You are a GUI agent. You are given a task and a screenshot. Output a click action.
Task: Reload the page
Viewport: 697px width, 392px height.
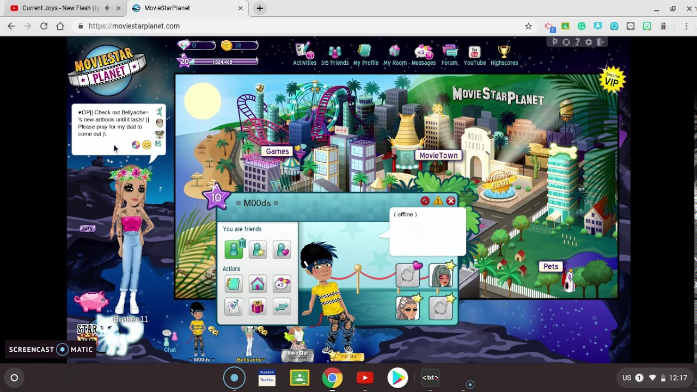point(44,26)
